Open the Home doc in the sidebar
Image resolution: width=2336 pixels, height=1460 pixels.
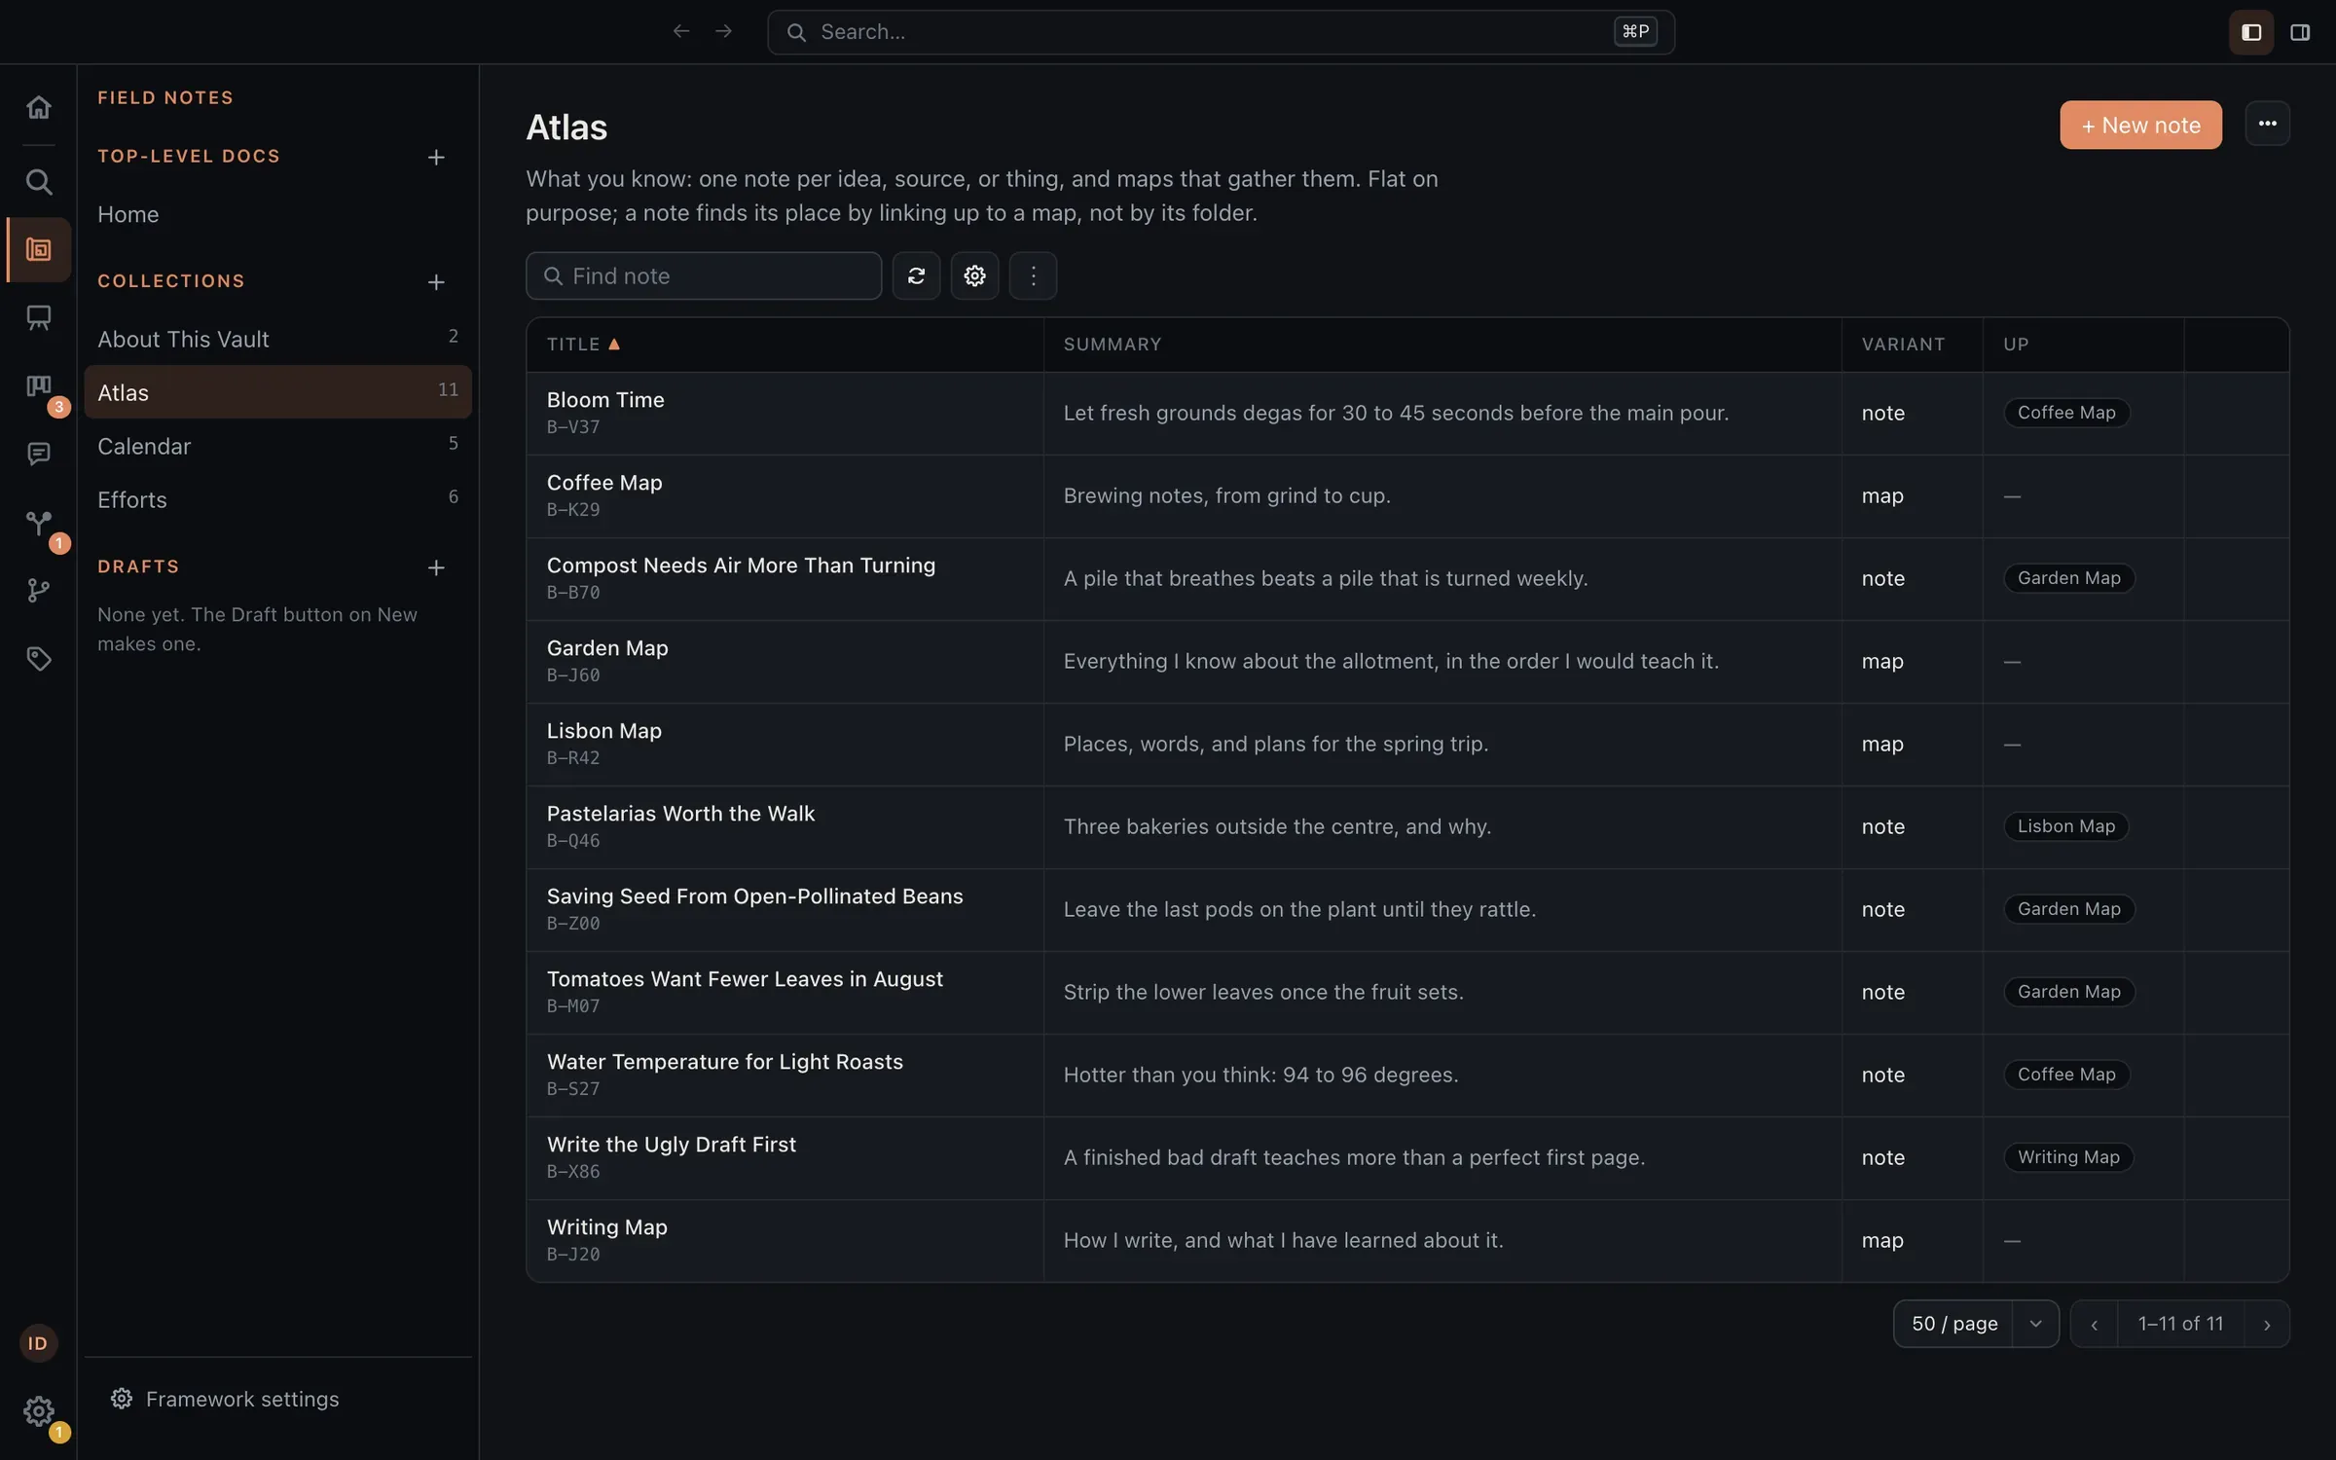coord(277,214)
